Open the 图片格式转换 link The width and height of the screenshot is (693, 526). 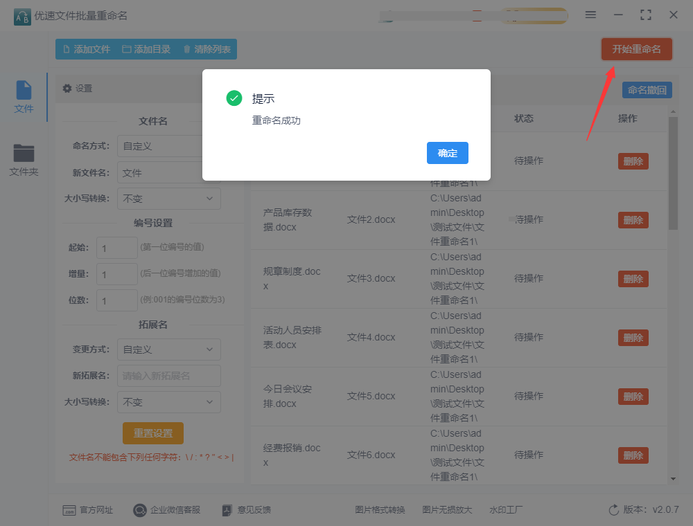tap(380, 509)
